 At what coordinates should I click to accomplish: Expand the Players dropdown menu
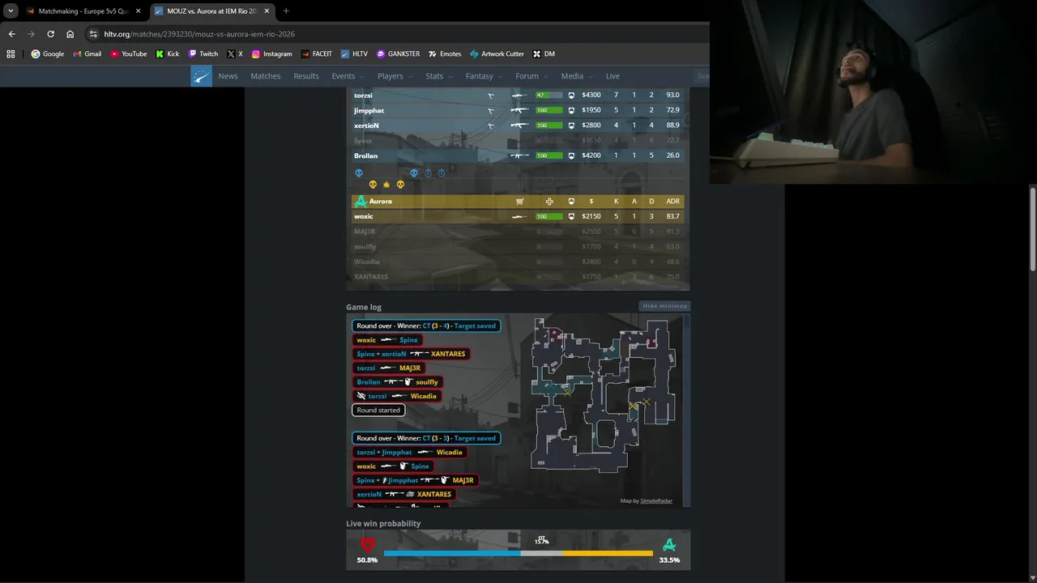395,76
